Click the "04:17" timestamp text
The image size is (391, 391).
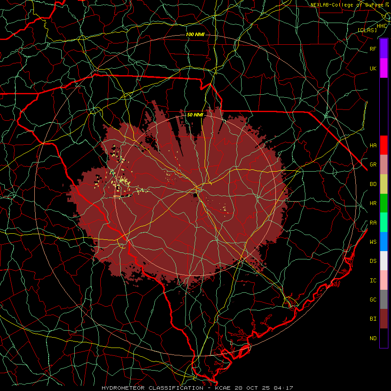[282, 388]
